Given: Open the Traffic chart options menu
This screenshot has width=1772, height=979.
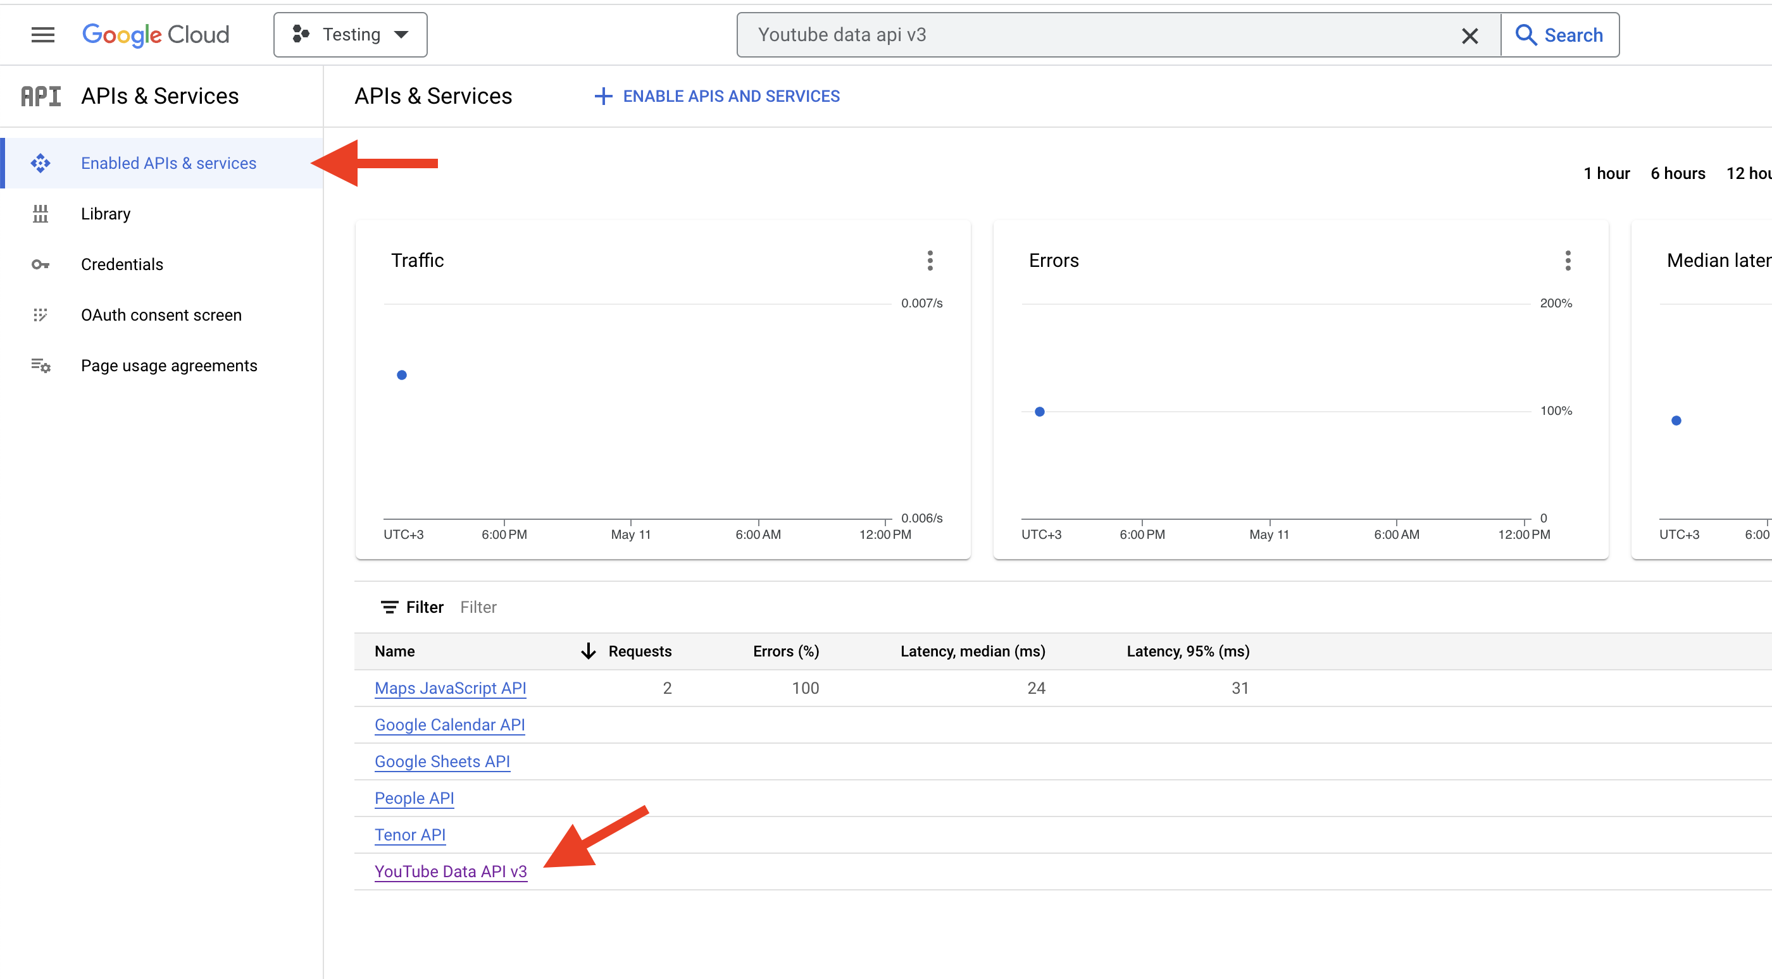Looking at the screenshot, I should point(930,261).
